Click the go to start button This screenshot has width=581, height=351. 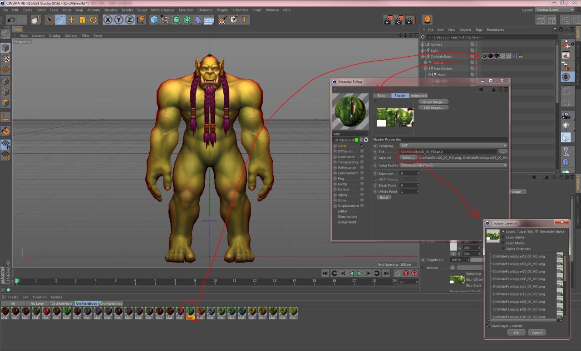(x=325, y=273)
